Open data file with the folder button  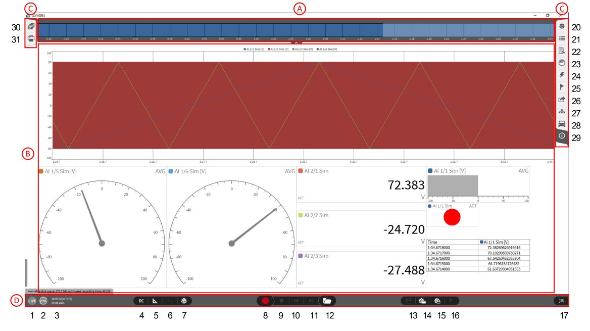pyautogui.click(x=327, y=301)
